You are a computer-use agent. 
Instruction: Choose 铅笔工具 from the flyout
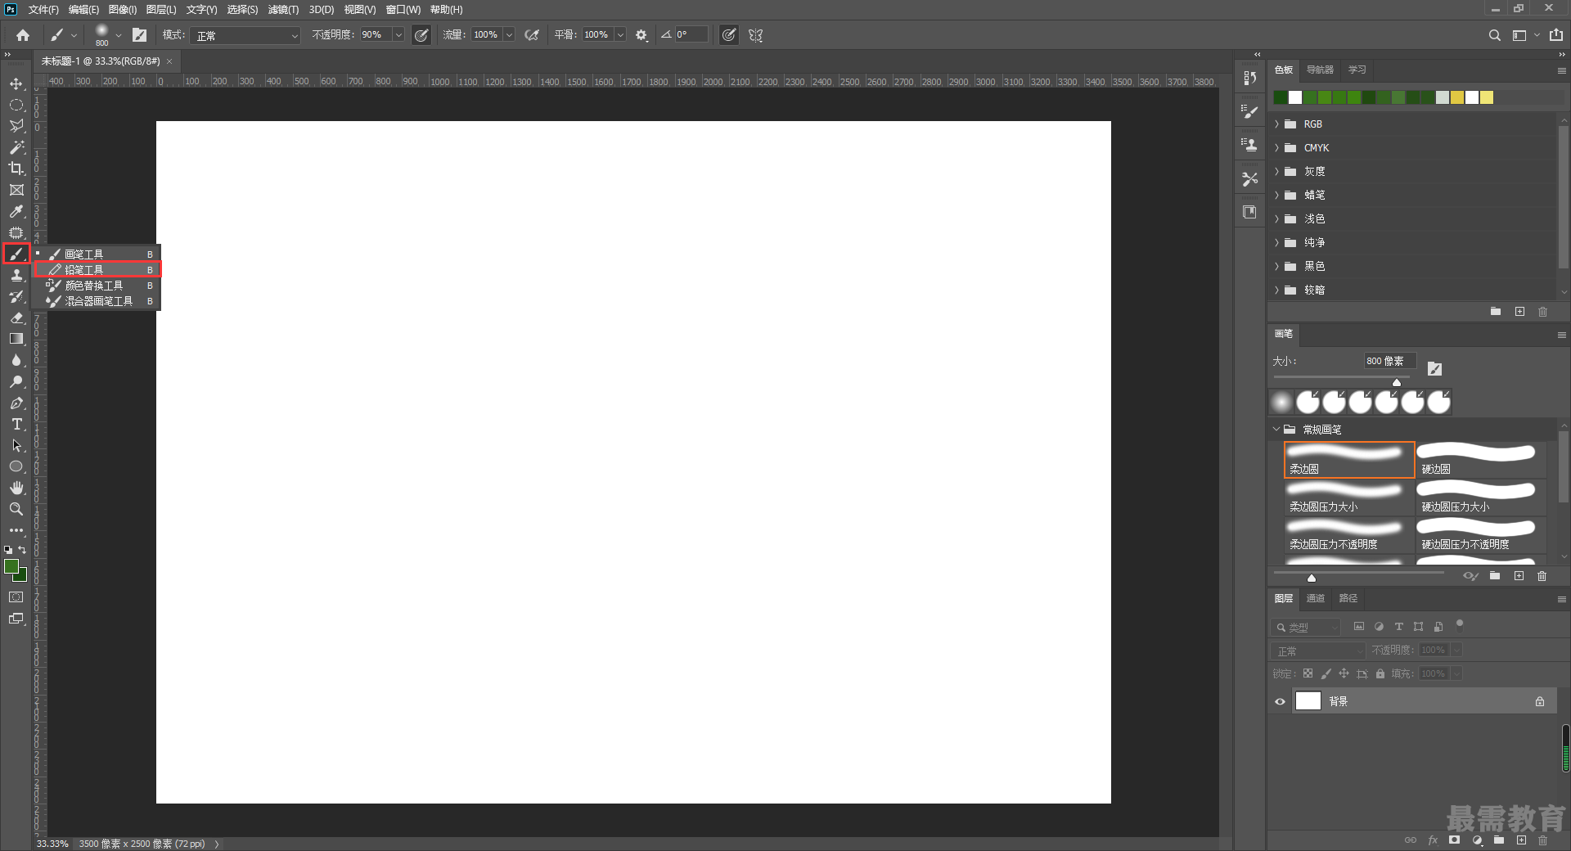(97, 269)
